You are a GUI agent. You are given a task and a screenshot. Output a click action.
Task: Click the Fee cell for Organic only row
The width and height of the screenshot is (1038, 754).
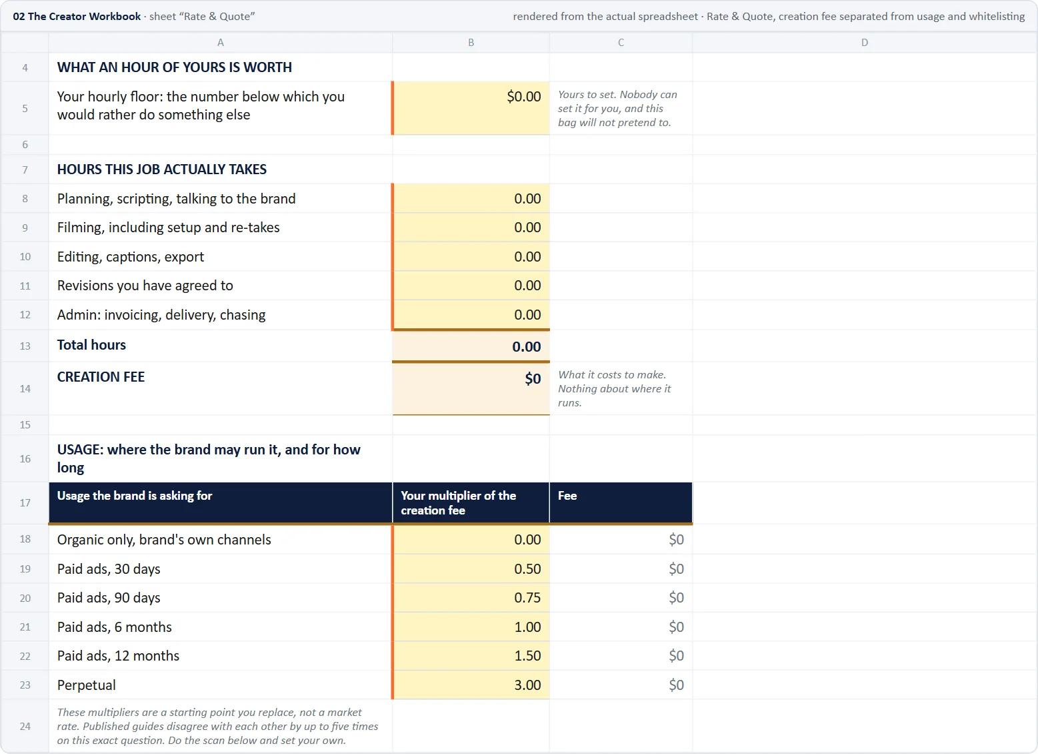click(621, 540)
